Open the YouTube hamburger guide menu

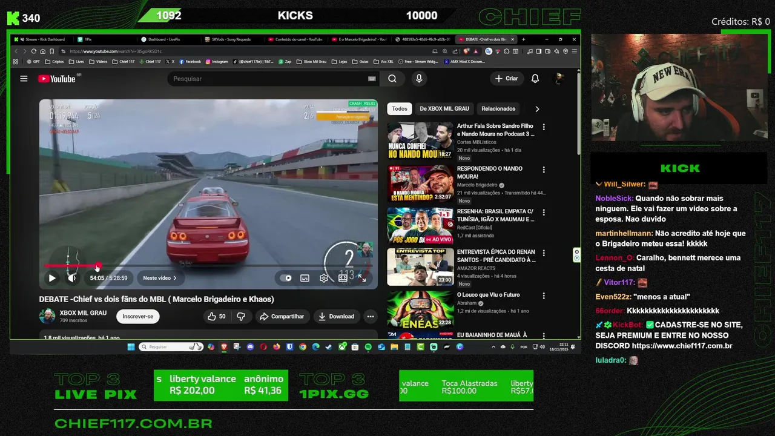24,79
